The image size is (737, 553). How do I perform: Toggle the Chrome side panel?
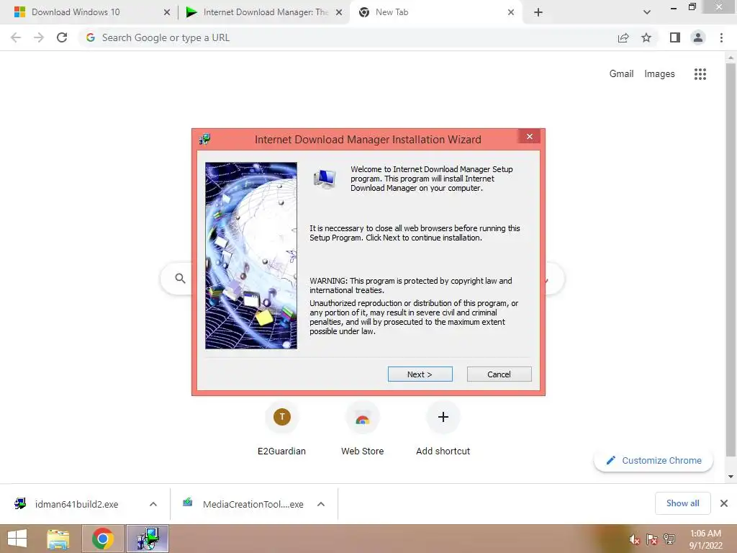click(675, 37)
